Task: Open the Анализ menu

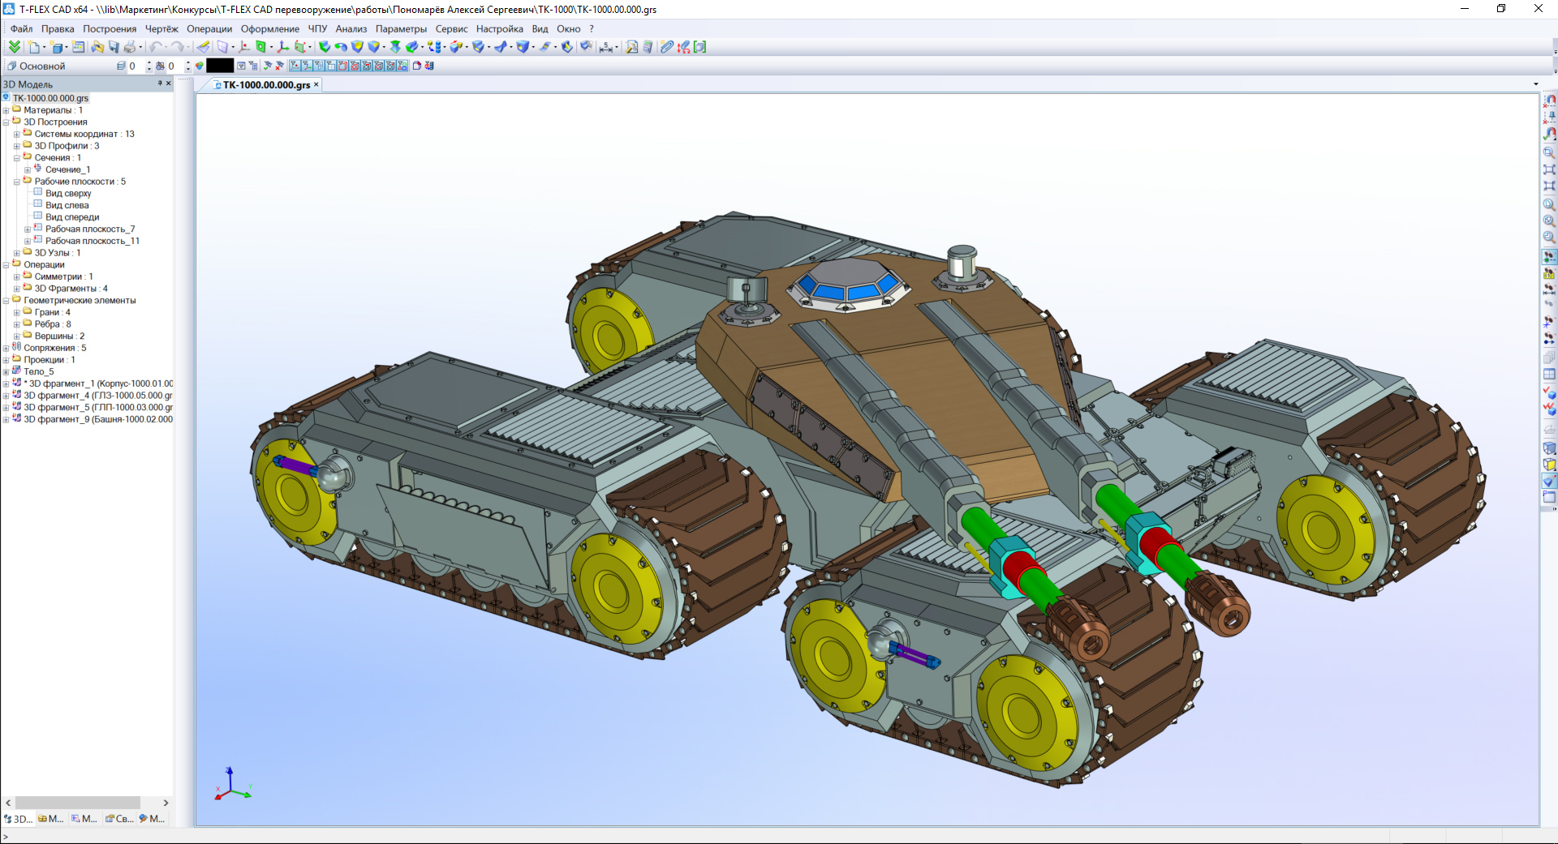Action: point(351,28)
